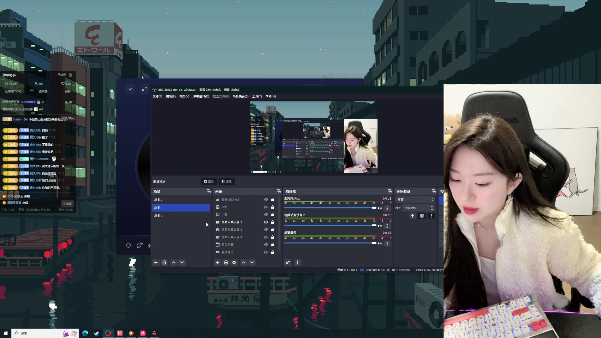Open the 渐变 transition type dropdown

(415, 200)
